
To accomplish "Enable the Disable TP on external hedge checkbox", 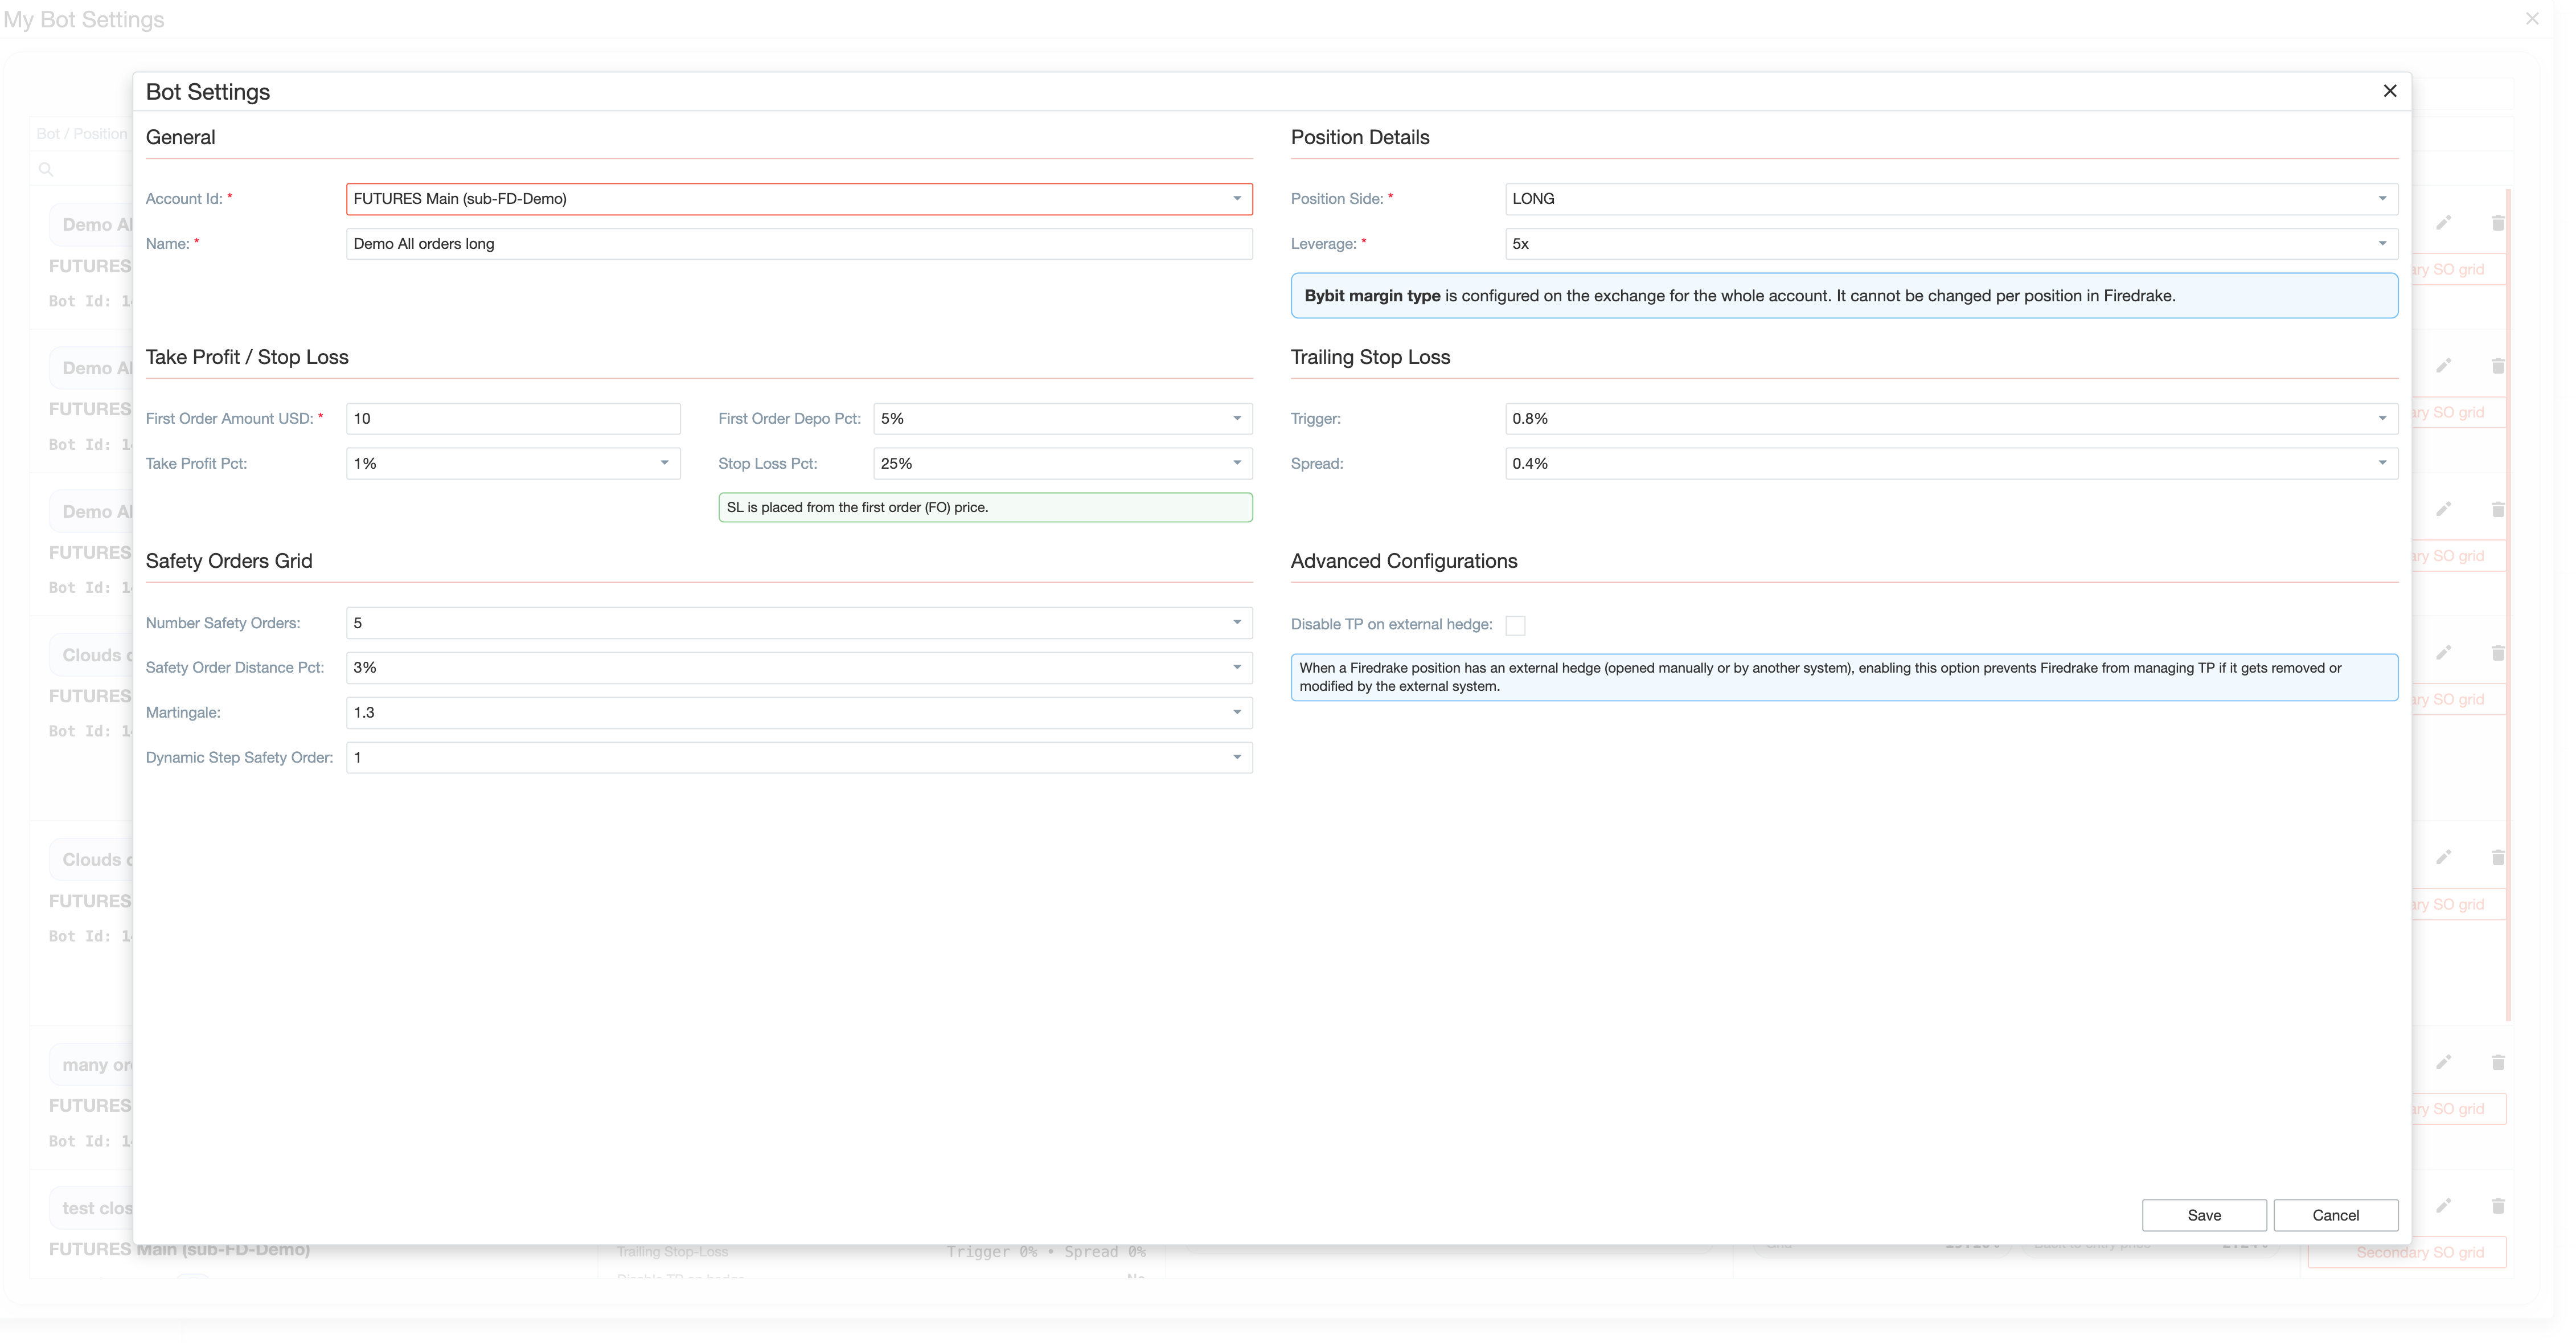I will pyautogui.click(x=1516, y=625).
